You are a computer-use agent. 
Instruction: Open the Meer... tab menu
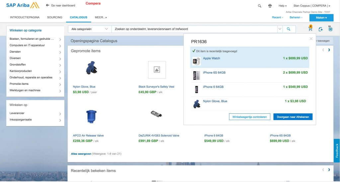coord(101,17)
